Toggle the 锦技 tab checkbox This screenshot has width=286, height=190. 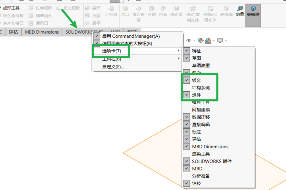point(186,183)
